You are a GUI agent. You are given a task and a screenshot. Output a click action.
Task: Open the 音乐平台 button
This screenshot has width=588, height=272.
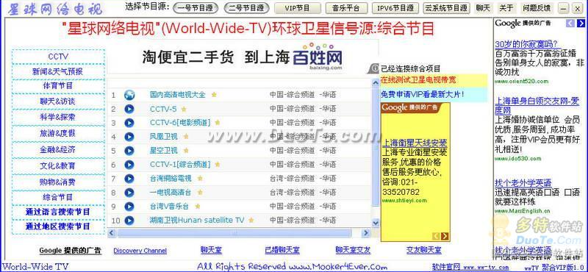(x=345, y=8)
